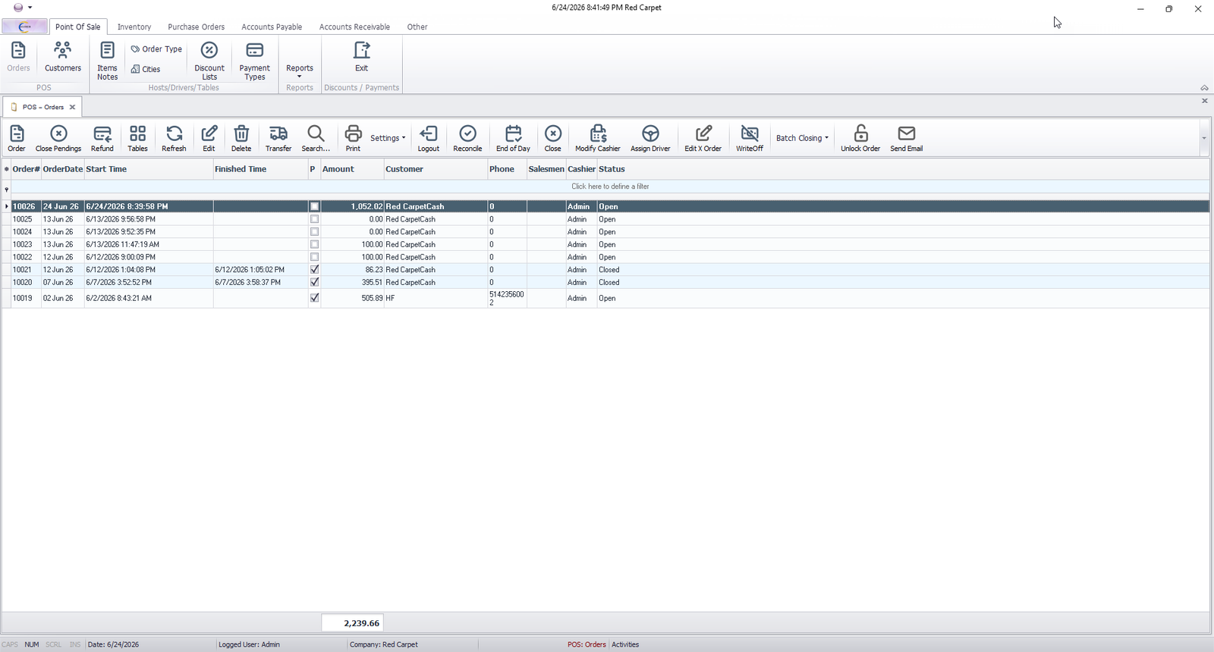1214x652 pixels.
Task: Close the document panel with the X on the right
Action: coord(1204,101)
